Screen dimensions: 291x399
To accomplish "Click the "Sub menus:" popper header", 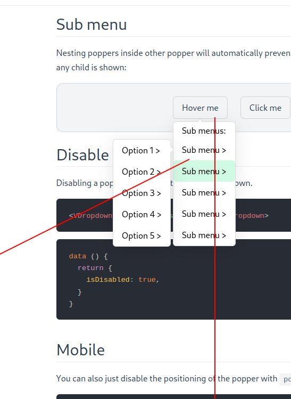I will 204,131.
